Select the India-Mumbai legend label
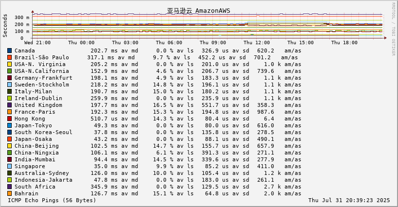The height and width of the screenshot is (207, 398). pyautogui.click(x=35, y=159)
